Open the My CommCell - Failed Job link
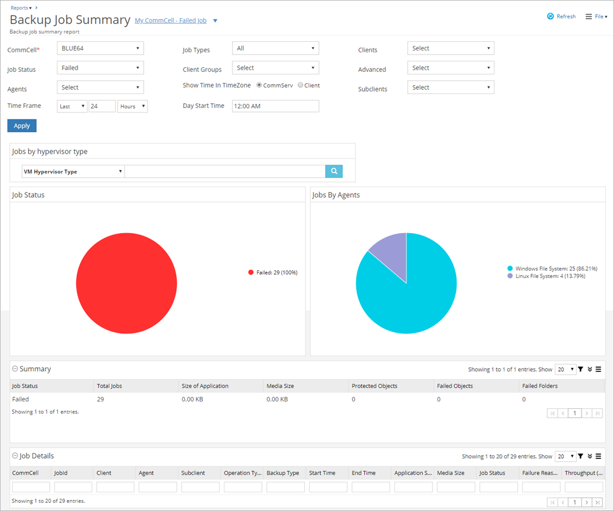614x511 pixels. click(x=170, y=20)
